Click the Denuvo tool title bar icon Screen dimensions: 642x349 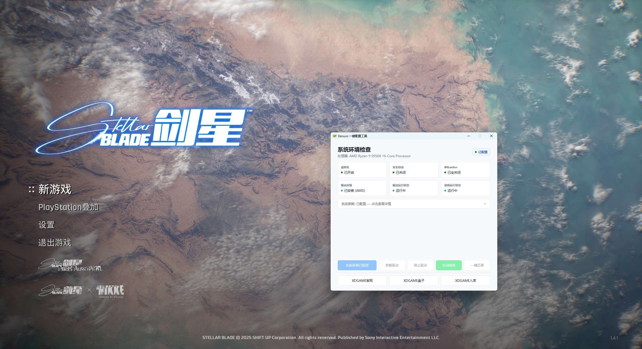[x=334, y=136]
